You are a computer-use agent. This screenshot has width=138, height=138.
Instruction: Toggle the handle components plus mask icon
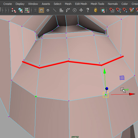[x=81, y=10]
